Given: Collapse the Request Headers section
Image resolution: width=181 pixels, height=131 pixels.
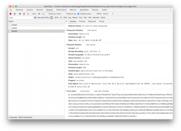Looking at the screenshot, I should 66,45.
